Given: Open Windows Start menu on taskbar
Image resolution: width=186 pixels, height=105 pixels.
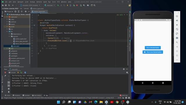Looking at the screenshot, I should [x=58, y=102].
